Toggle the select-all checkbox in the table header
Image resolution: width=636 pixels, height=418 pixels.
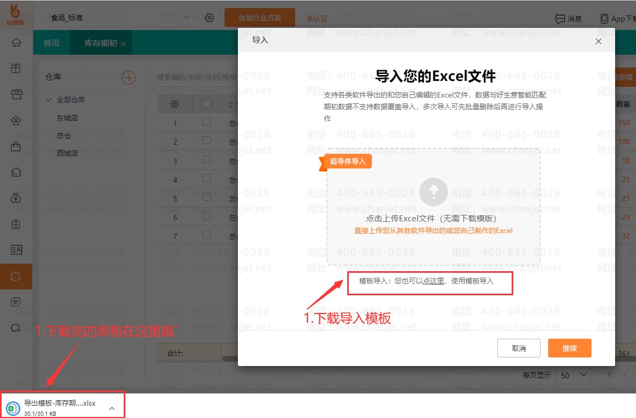[x=207, y=104]
